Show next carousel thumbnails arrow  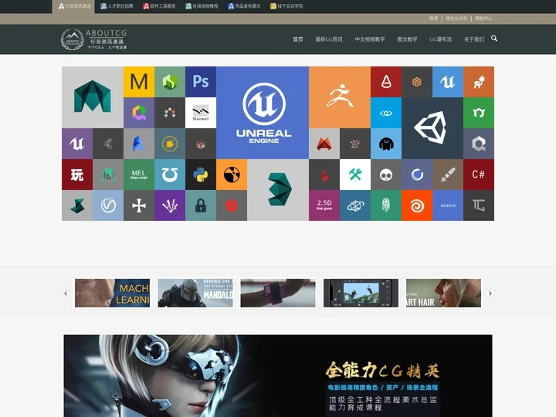tap(490, 293)
